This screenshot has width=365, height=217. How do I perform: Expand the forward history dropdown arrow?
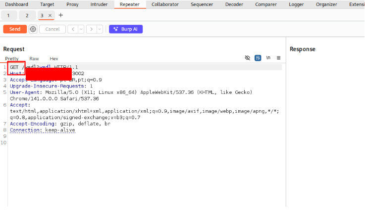100,29
